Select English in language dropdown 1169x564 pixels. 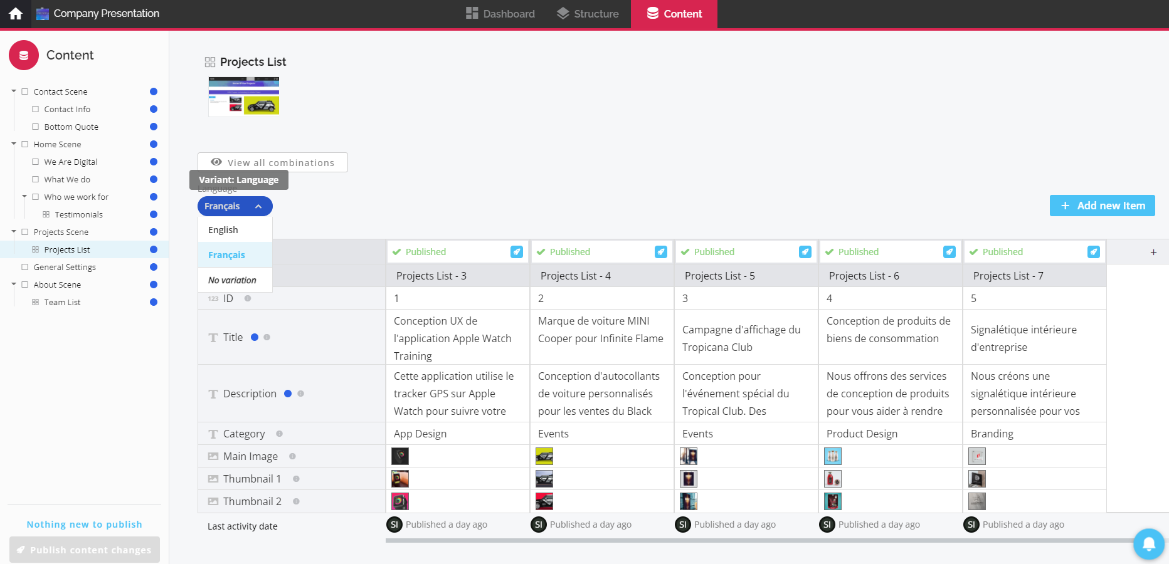[x=235, y=230]
